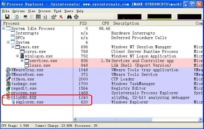Expand the services.exe tree node

click(x=22, y=60)
